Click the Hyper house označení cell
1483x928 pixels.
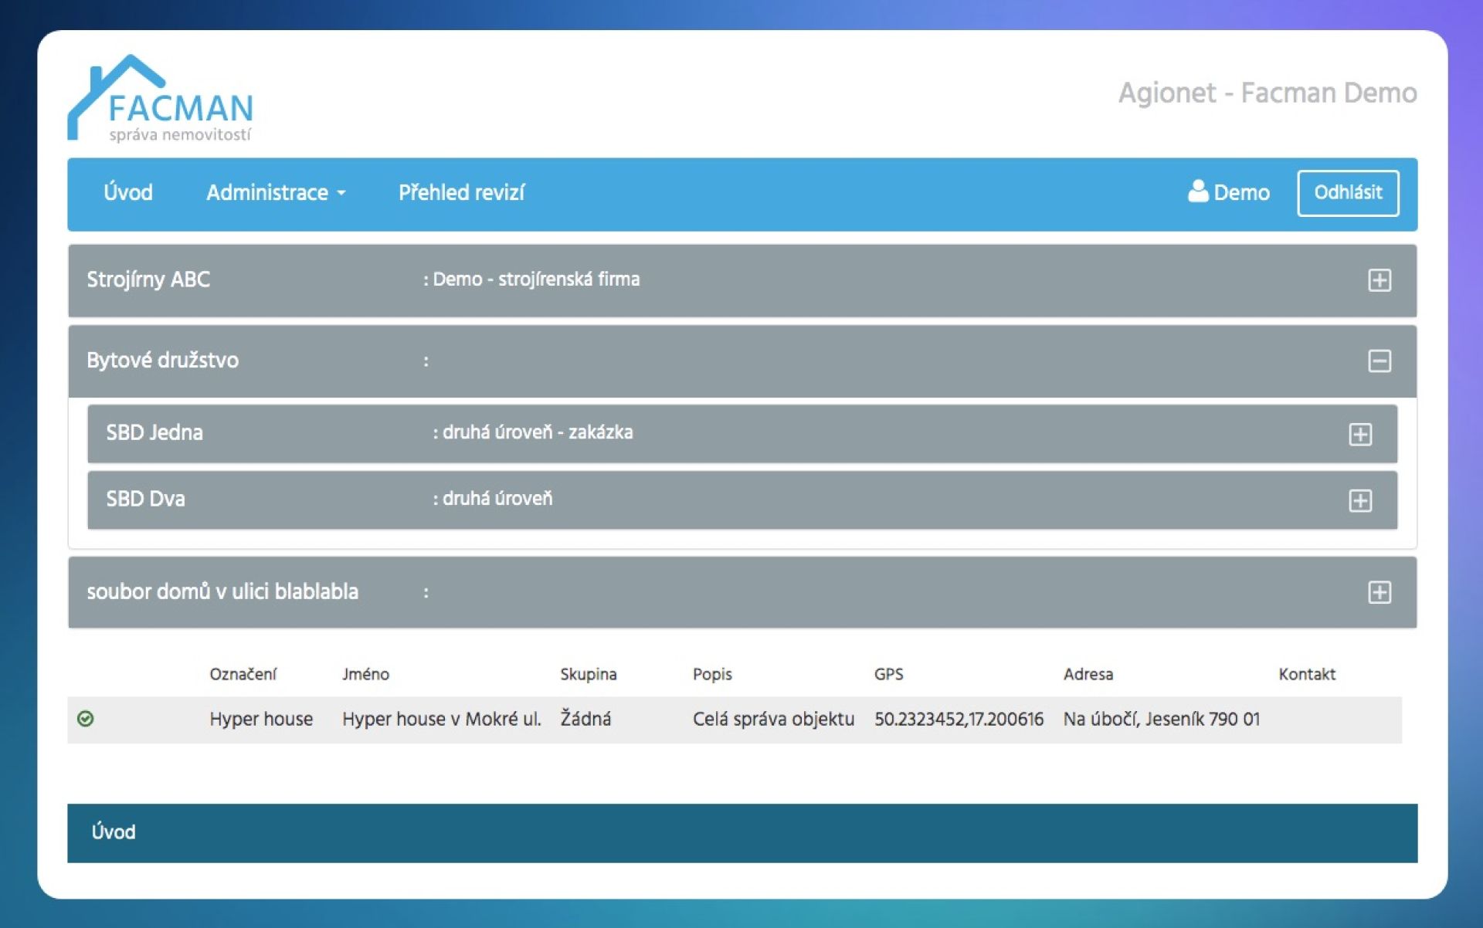(x=261, y=719)
